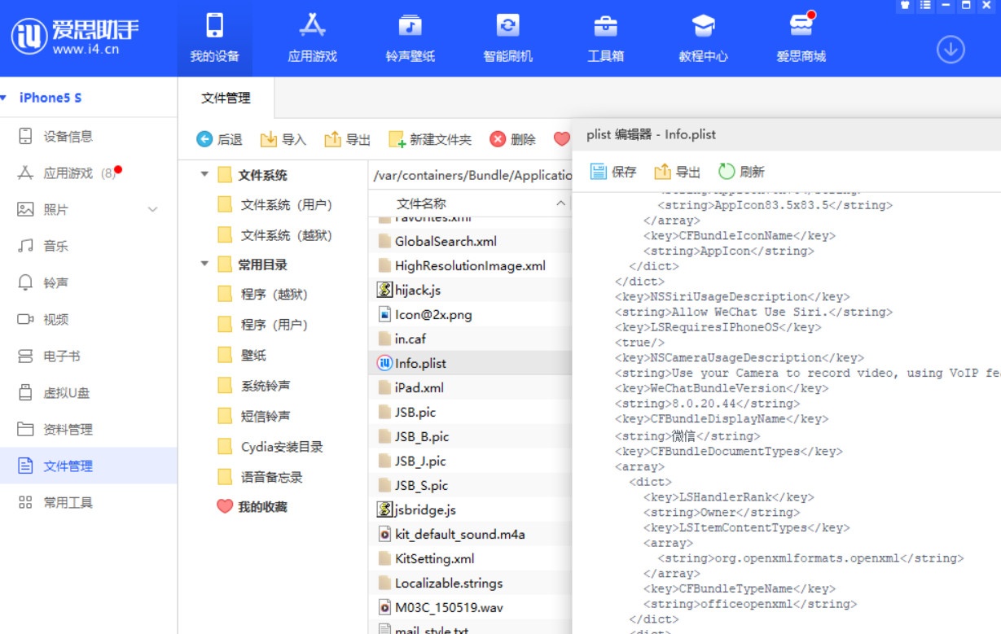The width and height of the screenshot is (1001, 634).
Task: Select 文件系统（越狱）folder
Action: point(277,235)
